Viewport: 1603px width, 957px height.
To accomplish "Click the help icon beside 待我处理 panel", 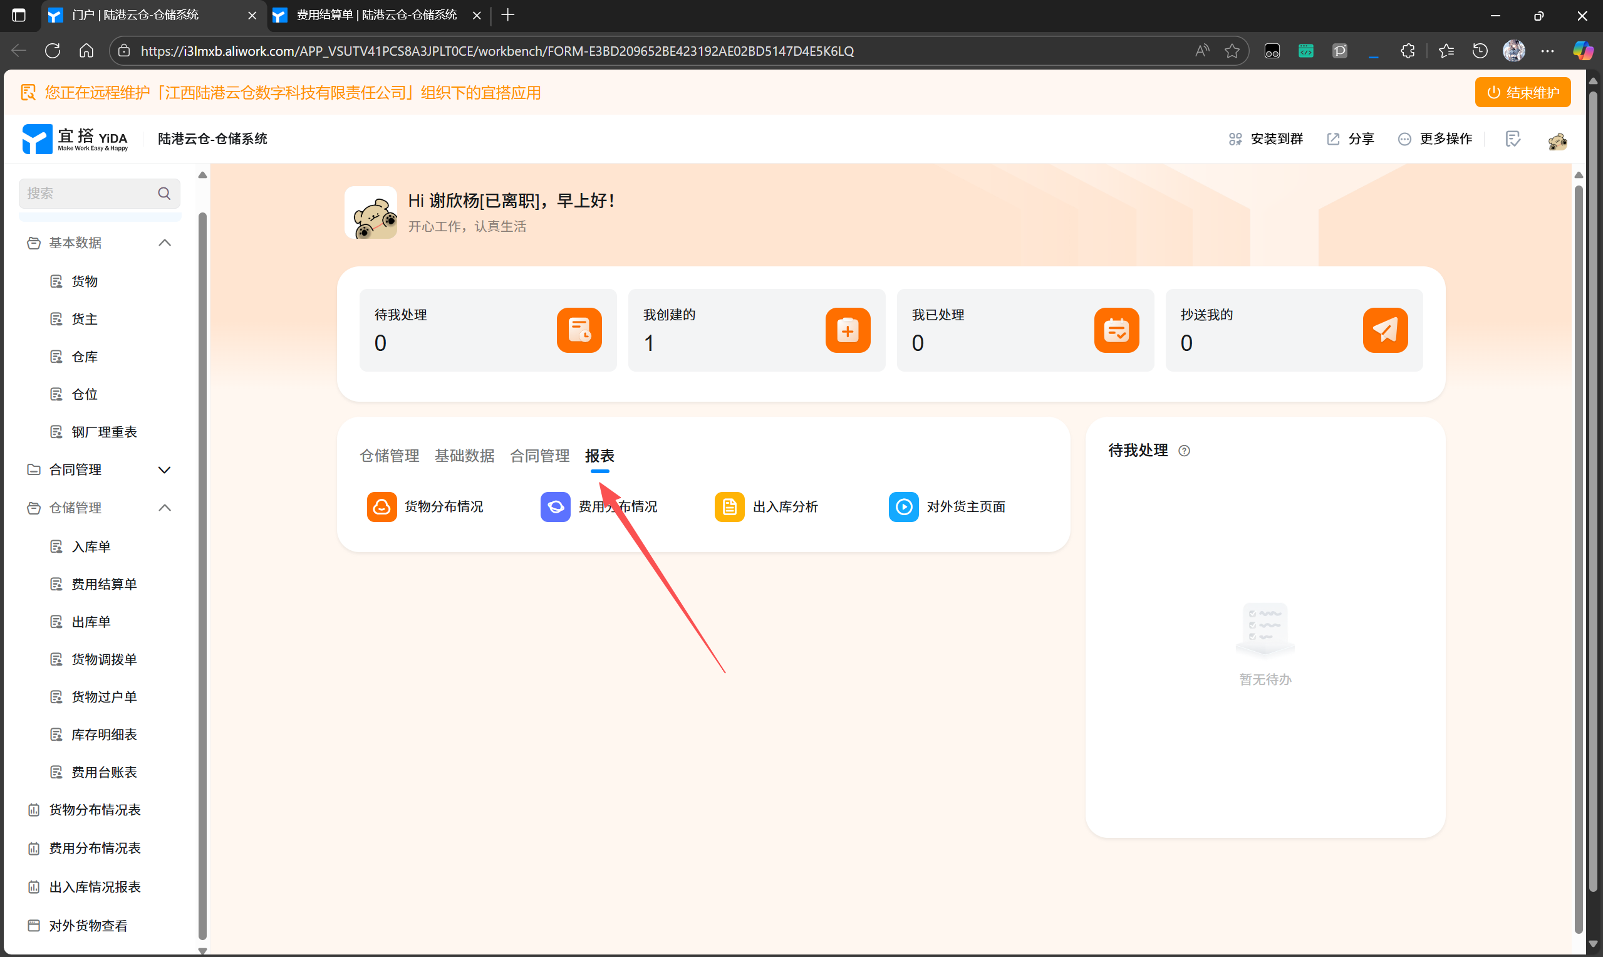I will point(1184,451).
